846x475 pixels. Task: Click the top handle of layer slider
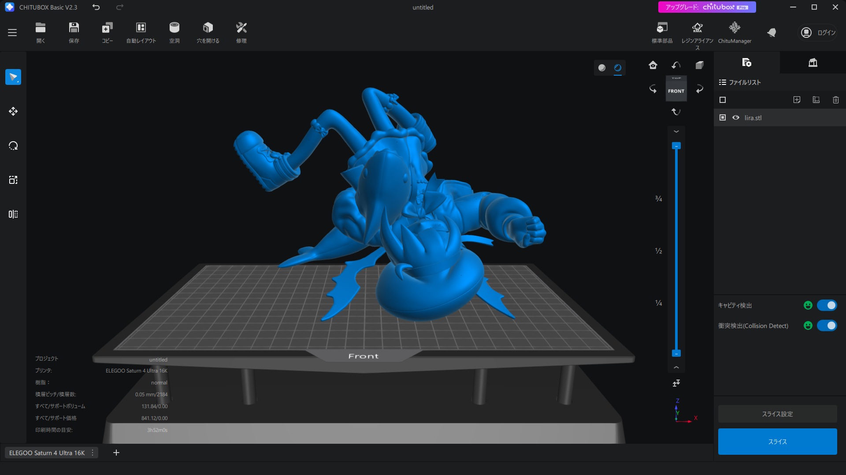click(x=676, y=146)
